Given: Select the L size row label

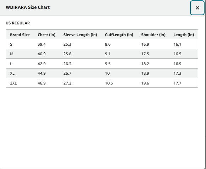Looking at the screenshot, I should point(11,64).
